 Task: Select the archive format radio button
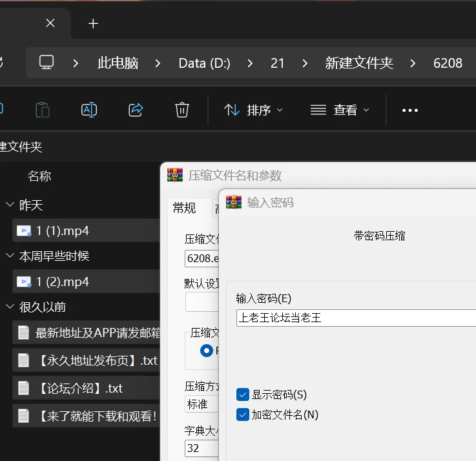(x=207, y=351)
